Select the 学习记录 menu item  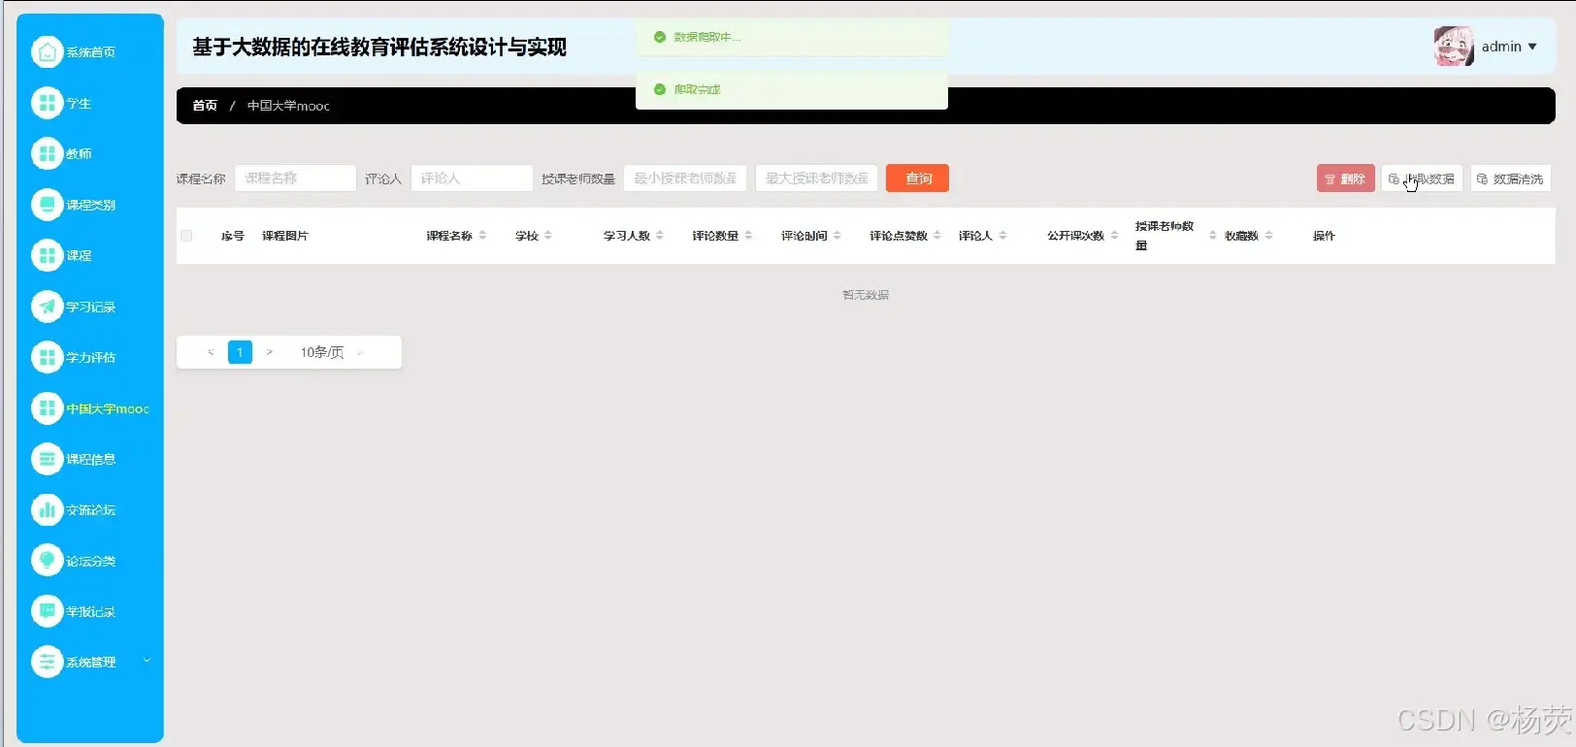90,307
